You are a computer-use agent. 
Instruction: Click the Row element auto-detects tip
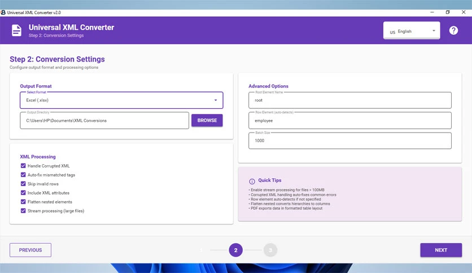click(285, 199)
